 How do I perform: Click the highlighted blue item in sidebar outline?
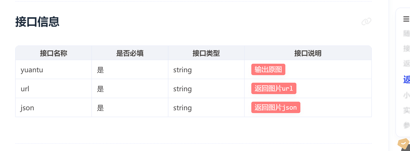pos(406,80)
